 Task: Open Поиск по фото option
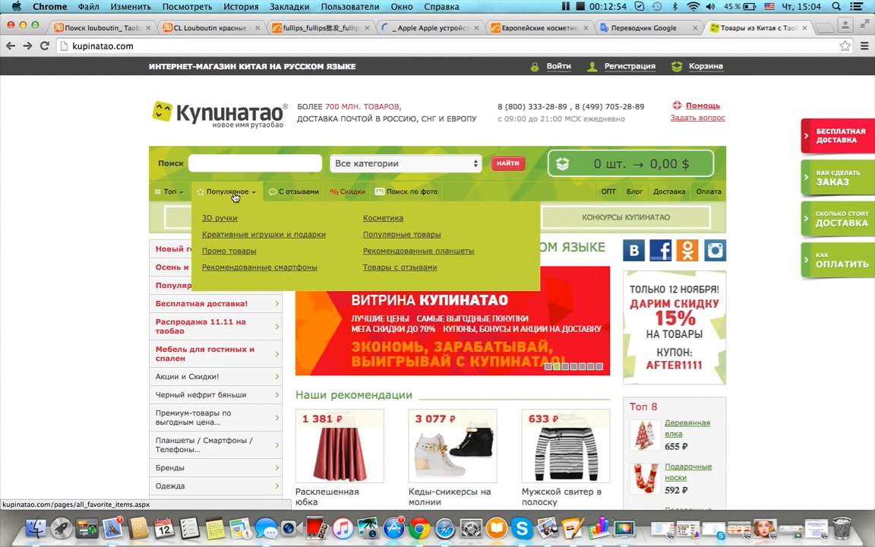click(406, 191)
